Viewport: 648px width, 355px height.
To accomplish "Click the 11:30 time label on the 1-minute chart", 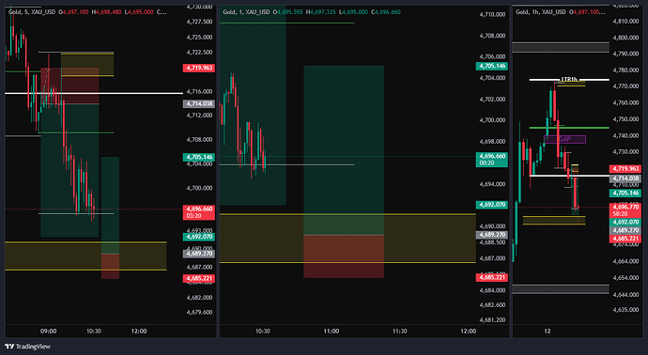I will 400,331.
